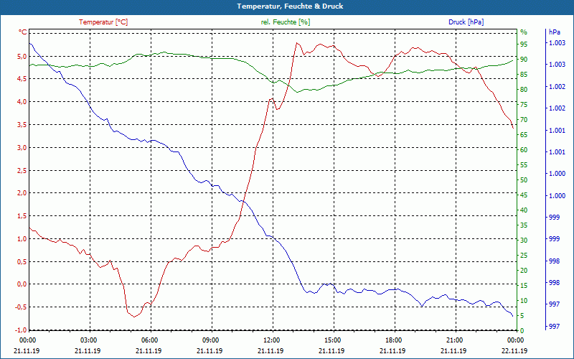Click the '30' humidity axis tick
This screenshot has width=574, height=359.
click(524, 241)
